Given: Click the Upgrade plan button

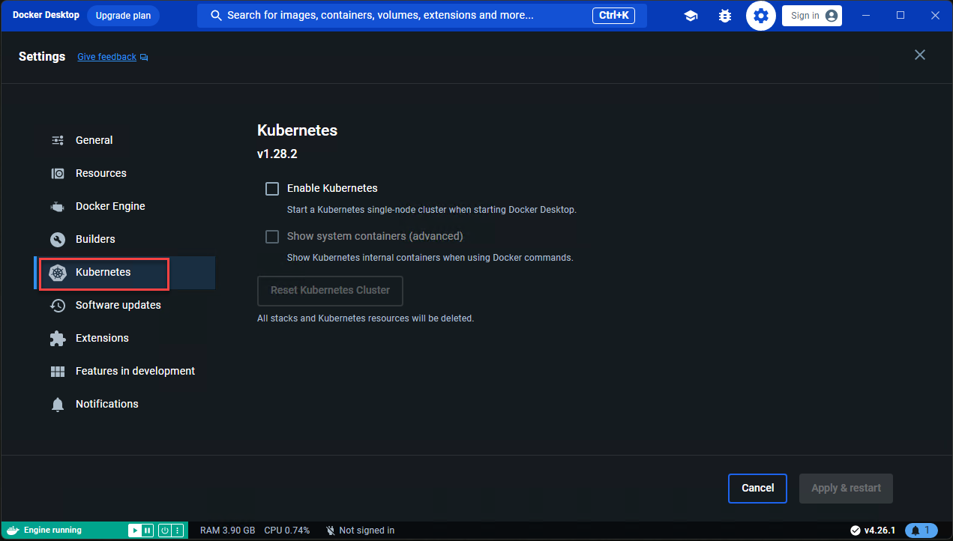Looking at the screenshot, I should coord(123,16).
